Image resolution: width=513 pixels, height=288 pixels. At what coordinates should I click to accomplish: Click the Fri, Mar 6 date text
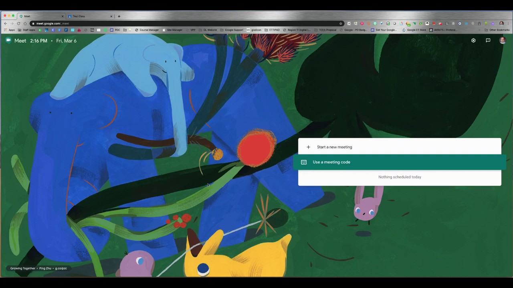click(x=66, y=41)
